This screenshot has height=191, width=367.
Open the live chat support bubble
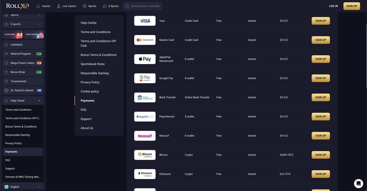point(359,184)
